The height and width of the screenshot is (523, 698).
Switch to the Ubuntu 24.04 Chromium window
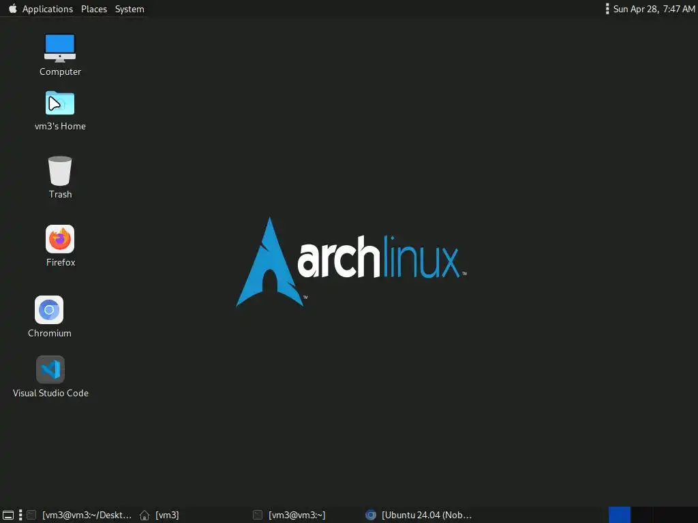click(419, 515)
